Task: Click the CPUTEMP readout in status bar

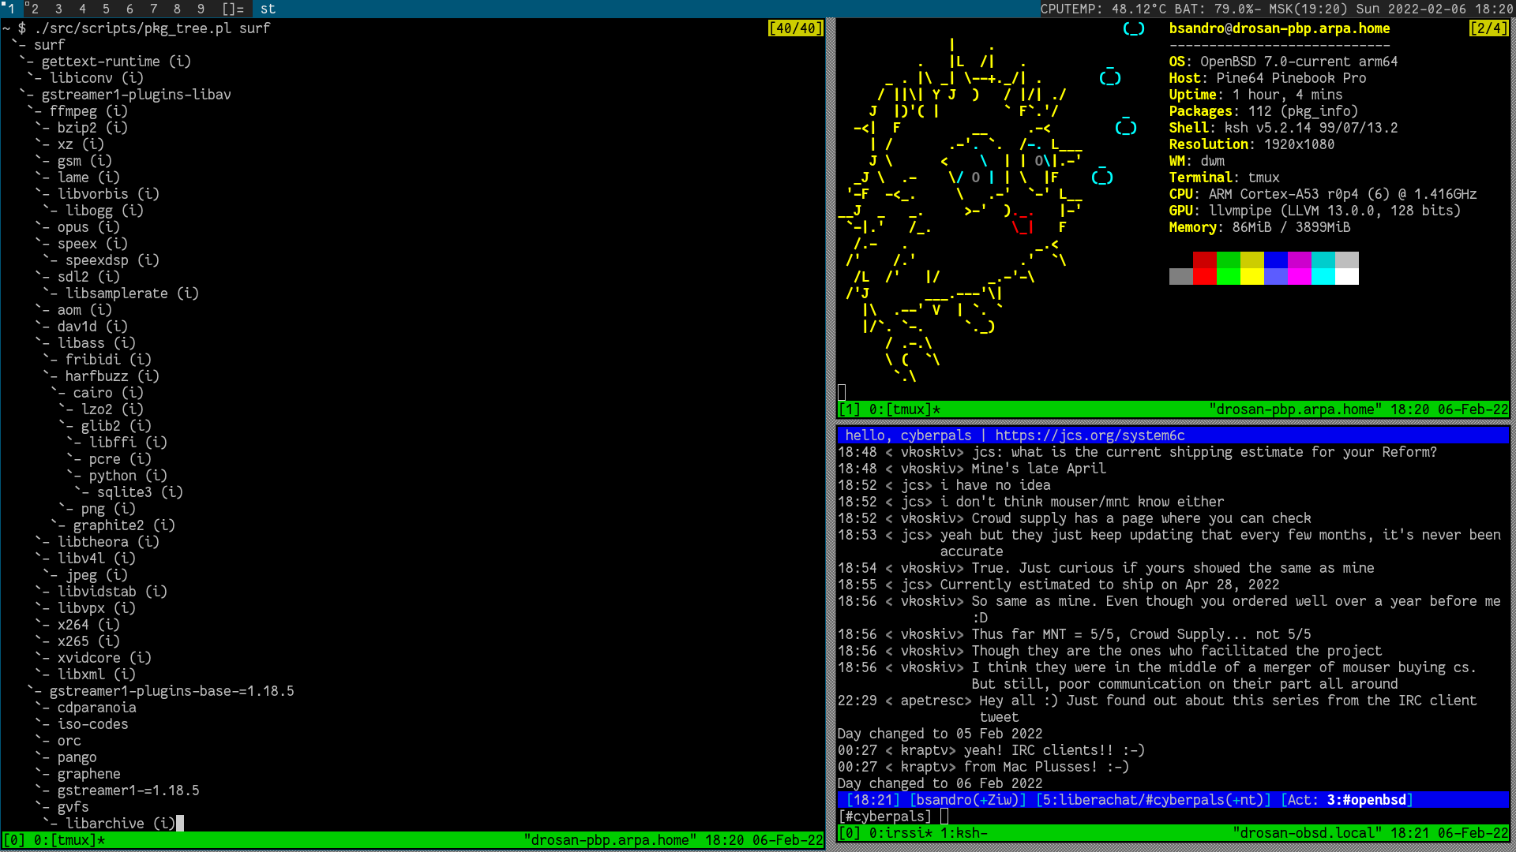Action: pos(1103,9)
